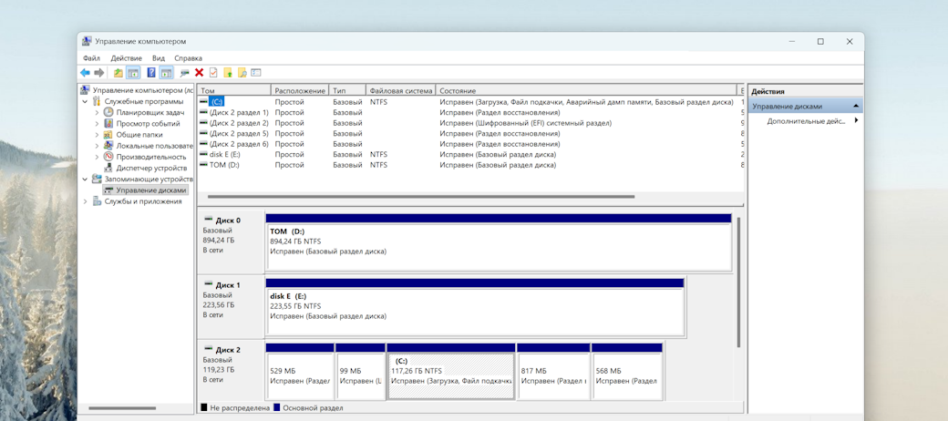Screen dimensions: 948x421
Task: Select Диспетчер устройств in the tree
Action: click(151, 168)
